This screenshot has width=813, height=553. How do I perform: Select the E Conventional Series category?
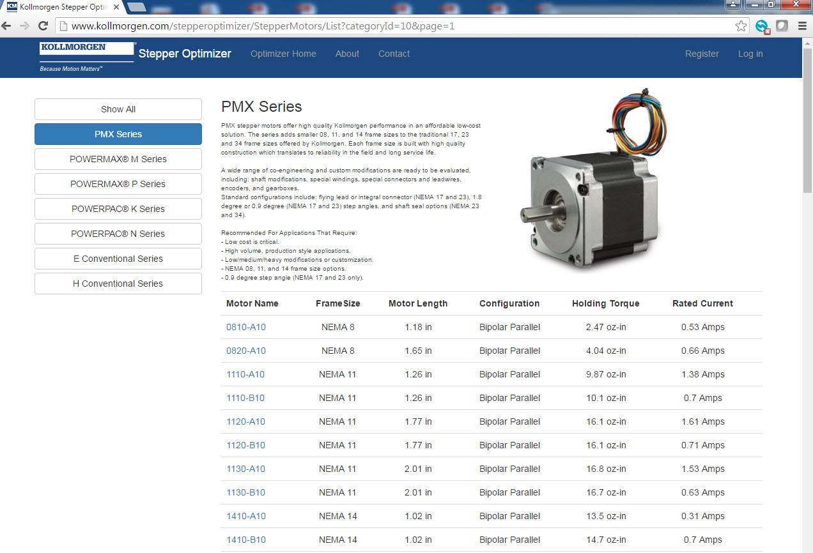tap(118, 259)
